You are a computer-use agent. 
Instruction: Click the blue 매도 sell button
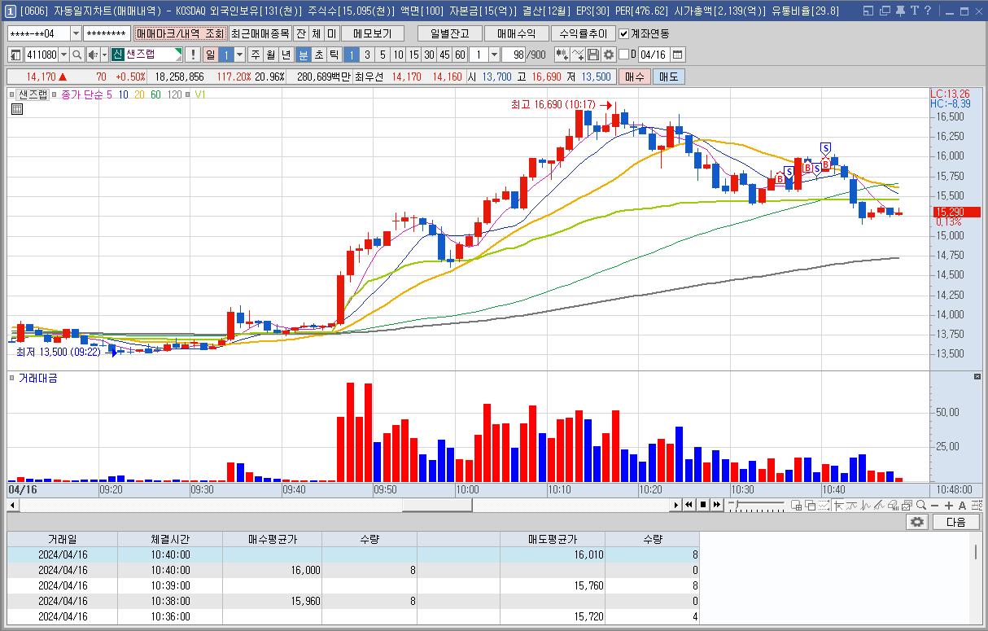point(668,77)
